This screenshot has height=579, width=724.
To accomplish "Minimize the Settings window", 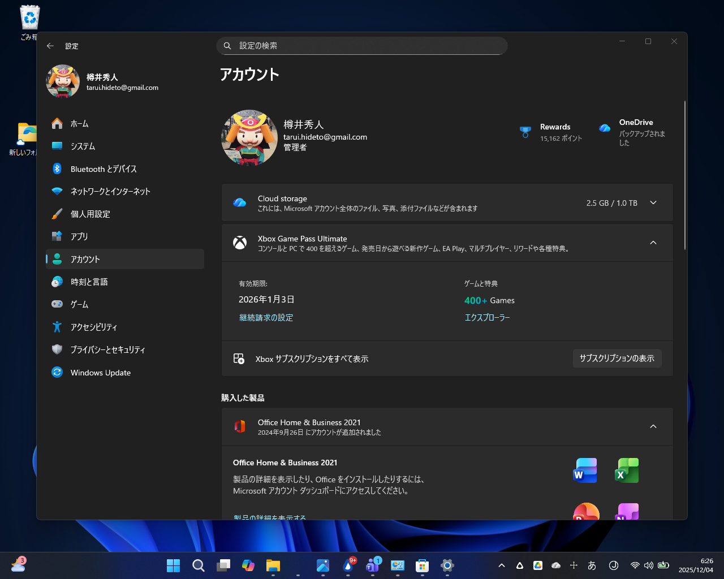I will (x=622, y=41).
